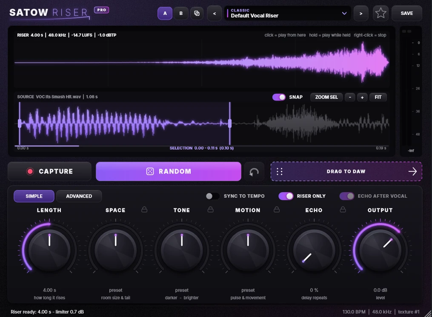The width and height of the screenshot is (432, 317).
Task: Lock the MOTION parameter
Action: point(277,210)
